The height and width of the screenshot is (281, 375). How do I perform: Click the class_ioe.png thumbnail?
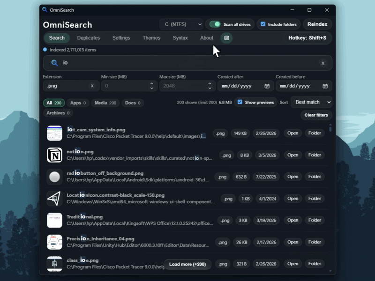point(54,264)
